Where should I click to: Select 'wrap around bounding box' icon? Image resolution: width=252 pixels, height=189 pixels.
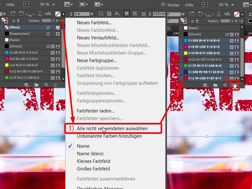point(135,14)
